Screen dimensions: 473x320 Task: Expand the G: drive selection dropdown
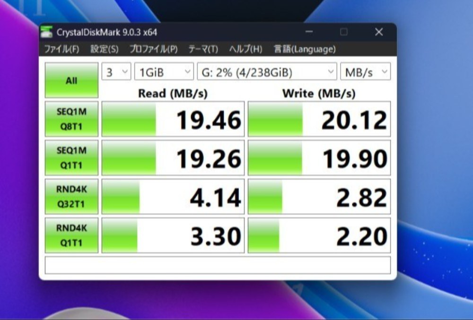267,72
